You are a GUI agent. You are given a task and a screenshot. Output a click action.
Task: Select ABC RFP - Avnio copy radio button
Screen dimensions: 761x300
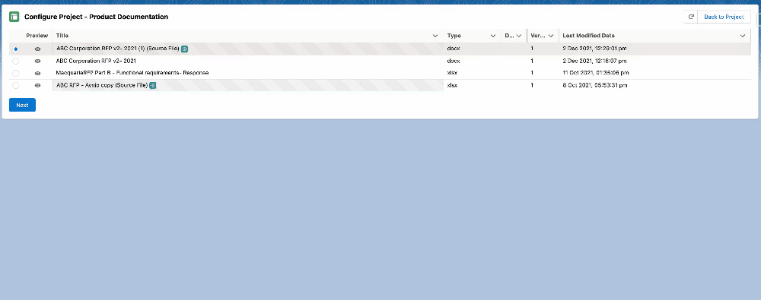[x=16, y=85]
